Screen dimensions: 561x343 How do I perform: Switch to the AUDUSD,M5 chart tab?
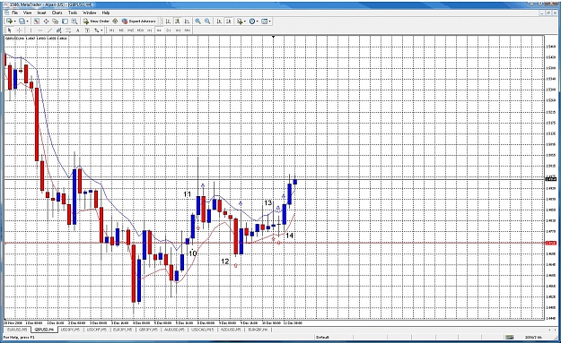tap(174, 330)
